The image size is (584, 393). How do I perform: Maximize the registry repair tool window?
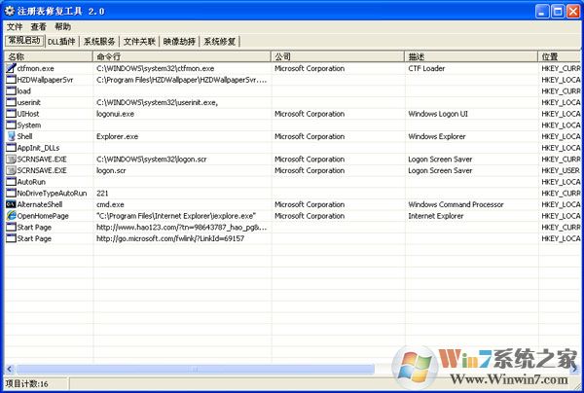tap(558, 11)
